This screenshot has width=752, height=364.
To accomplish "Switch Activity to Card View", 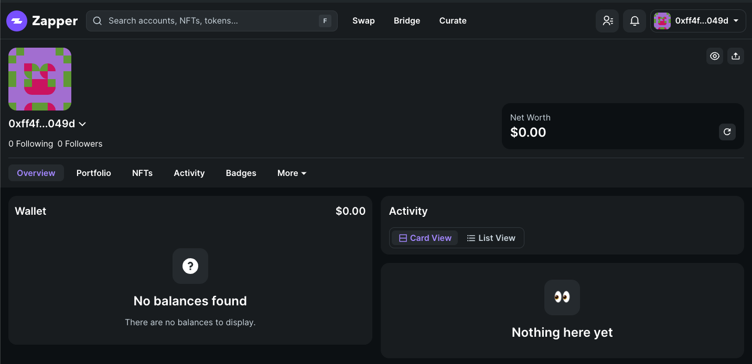I will click(425, 238).
